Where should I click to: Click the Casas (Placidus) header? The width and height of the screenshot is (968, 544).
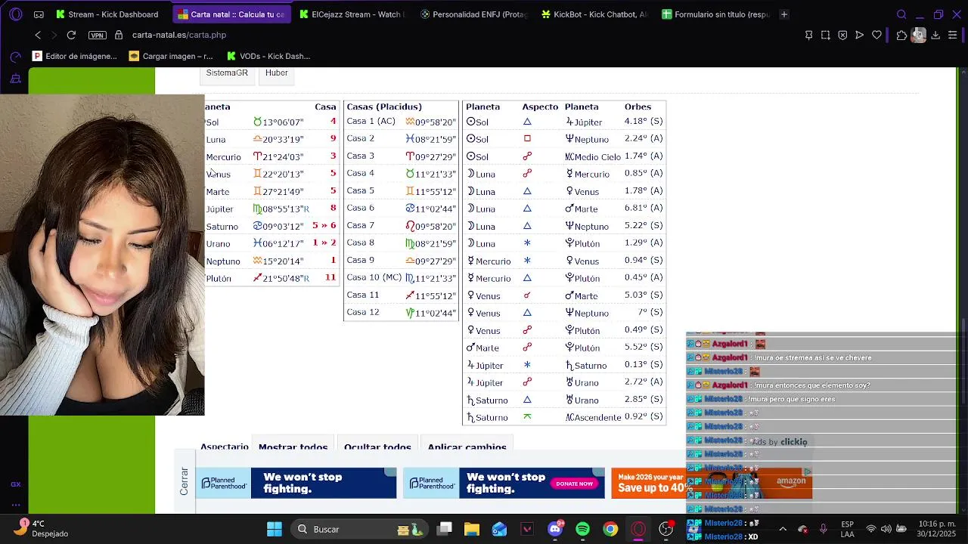click(384, 107)
